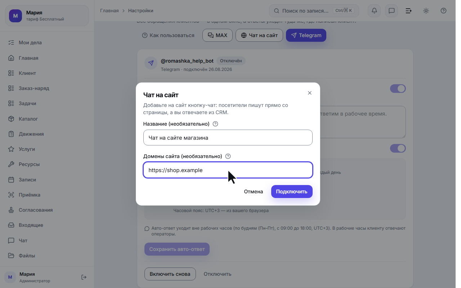
Task: Open the help question mark in header
Action: [443, 11]
